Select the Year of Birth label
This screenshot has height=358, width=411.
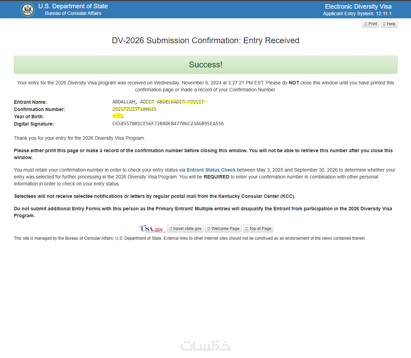29,117
